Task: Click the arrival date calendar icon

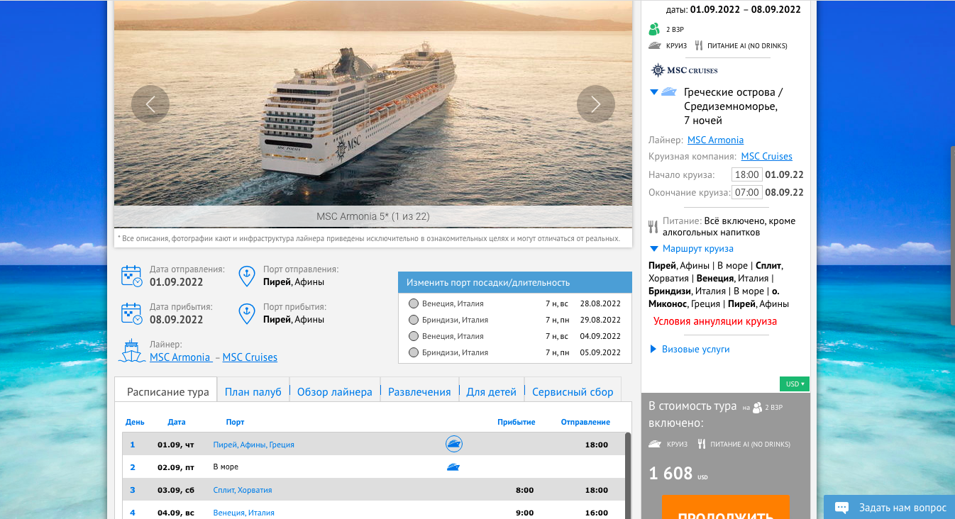Action: click(131, 313)
